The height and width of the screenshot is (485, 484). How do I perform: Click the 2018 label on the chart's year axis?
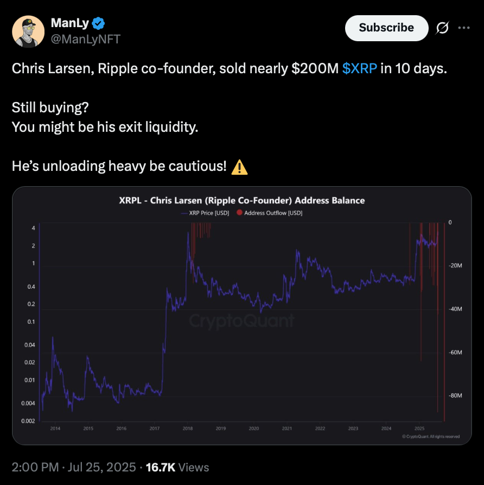(x=187, y=429)
